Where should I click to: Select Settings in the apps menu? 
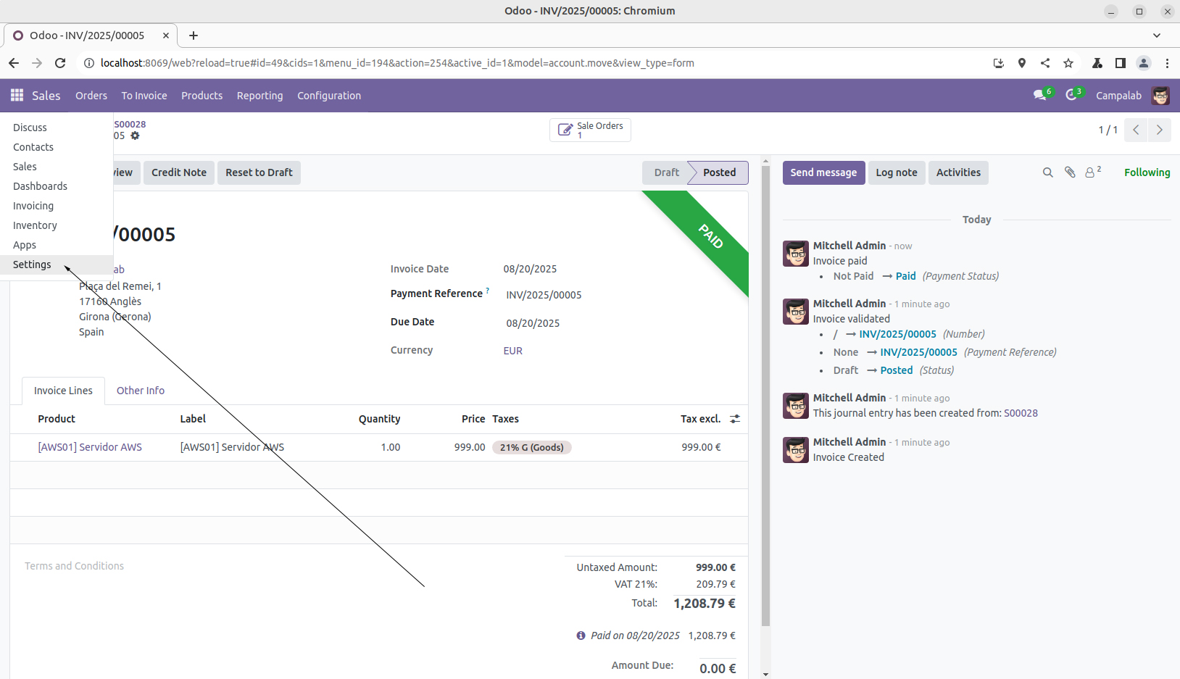[32, 264]
